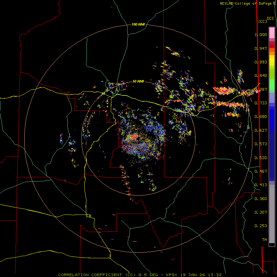Click the 0.520 scale value

click(261, 158)
